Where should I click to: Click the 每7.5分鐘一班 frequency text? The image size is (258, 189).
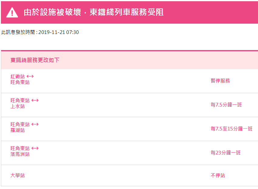click(x=226, y=105)
